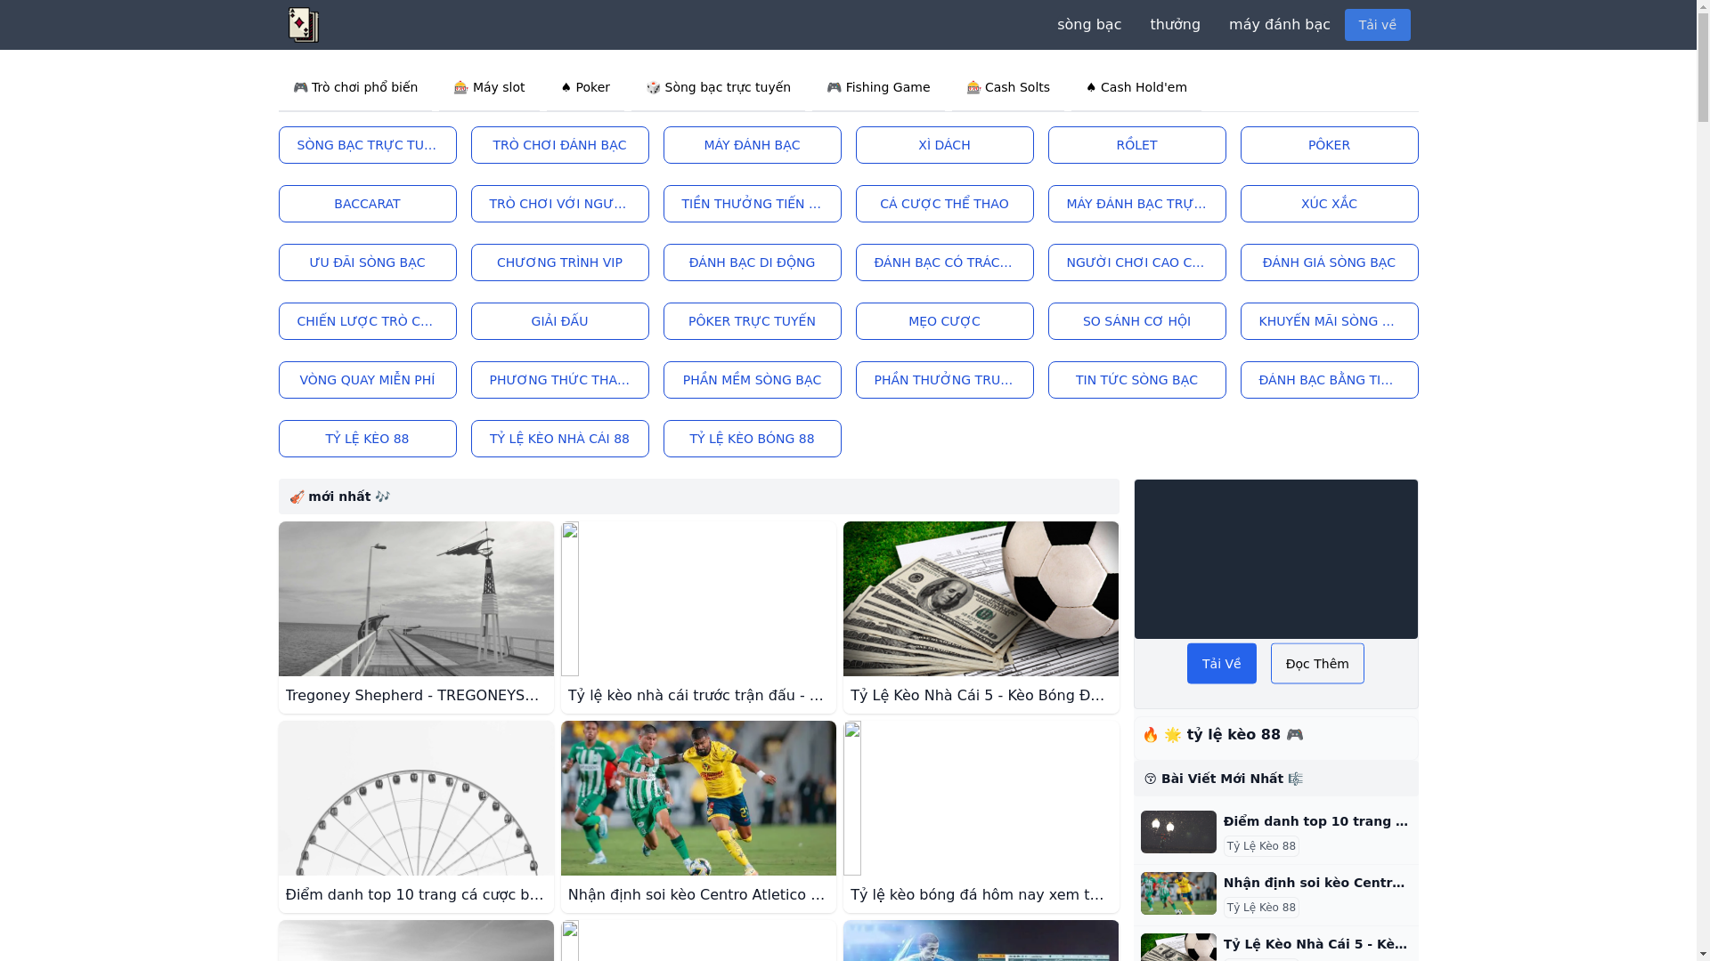Screen dimensions: 1710x961
Task: Open the TỶ LỆ KÈO NHÀ CÁI 88 category
Action: coord(559,439)
